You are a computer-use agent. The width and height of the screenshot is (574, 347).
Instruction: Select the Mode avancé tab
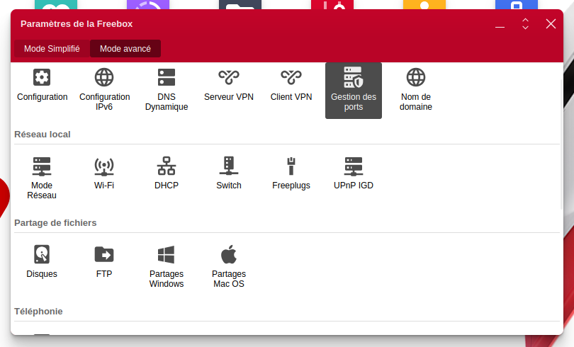[125, 49]
